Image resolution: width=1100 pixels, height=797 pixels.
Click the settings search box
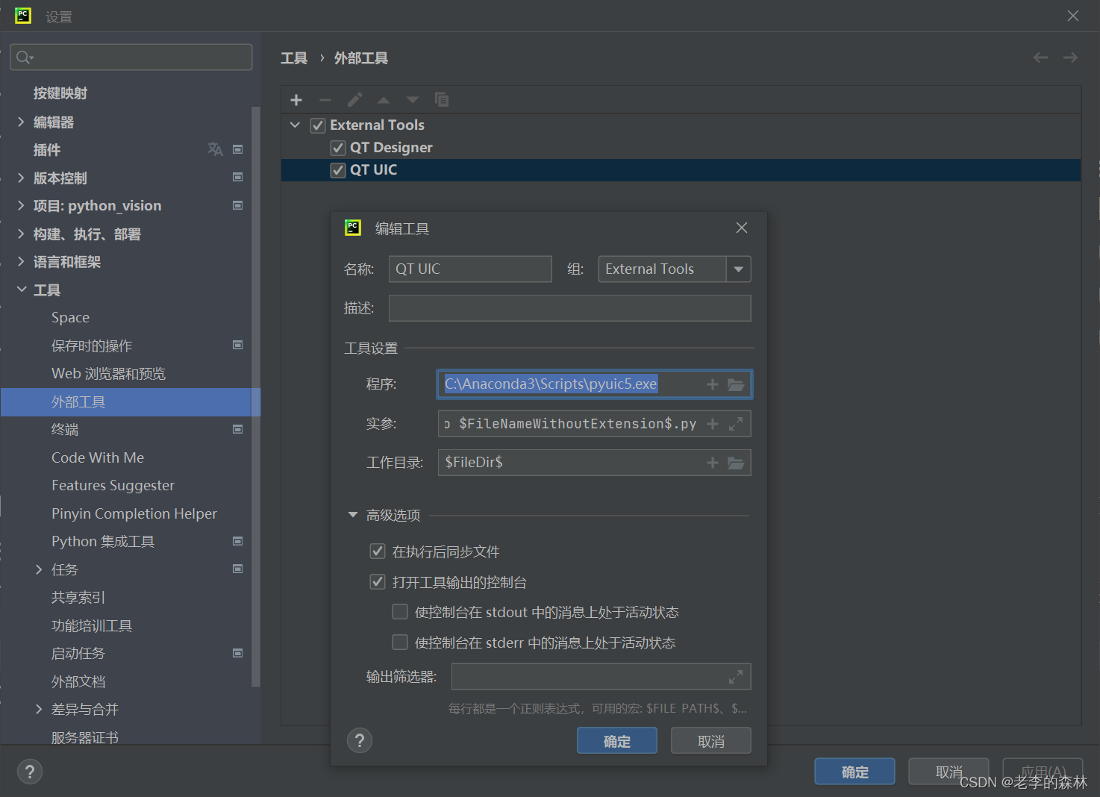pyautogui.click(x=131, y=57)
